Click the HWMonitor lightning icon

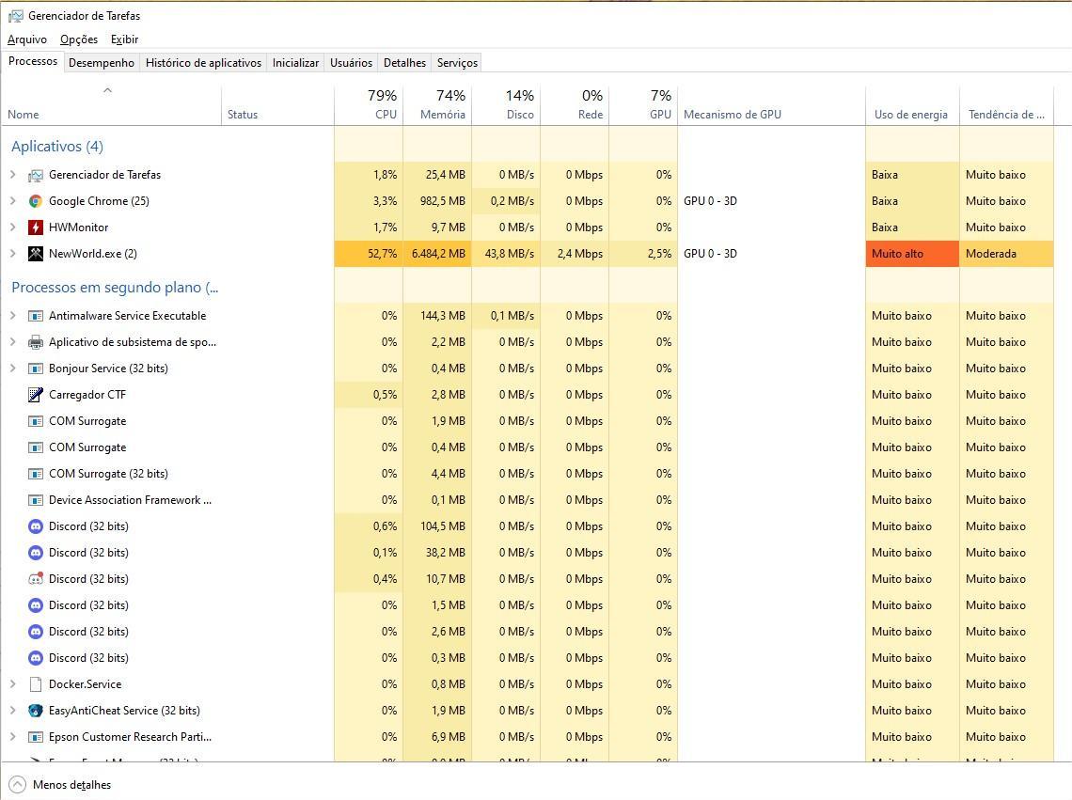(36, 227)
